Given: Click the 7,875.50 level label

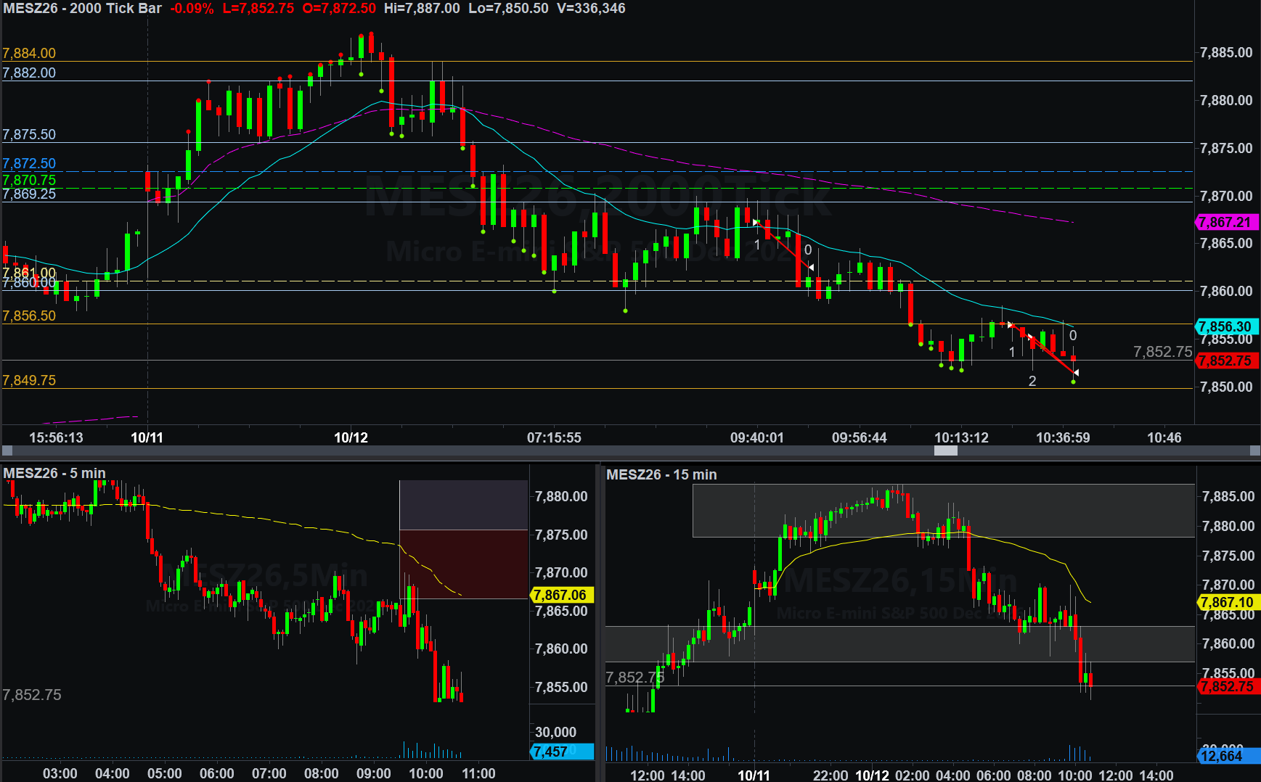Looking at the screenshot, I should [x=29, y=134].
